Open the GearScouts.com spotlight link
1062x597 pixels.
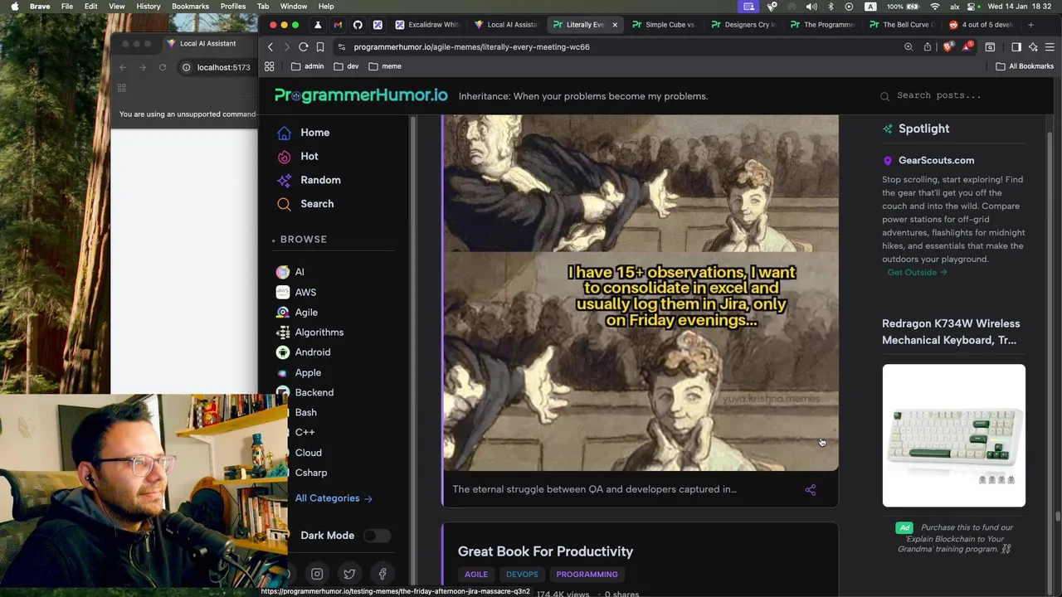click(936, 160)
